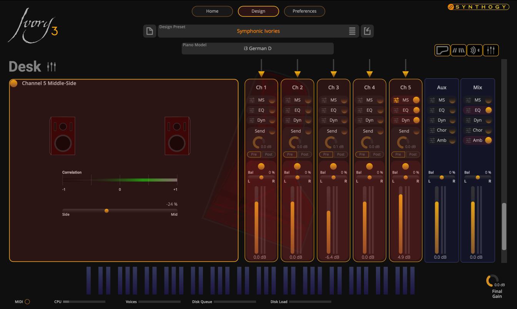517x309 pixels.
Task: Set Ch 5 send to Pre
Action: (x=398, y=154)
